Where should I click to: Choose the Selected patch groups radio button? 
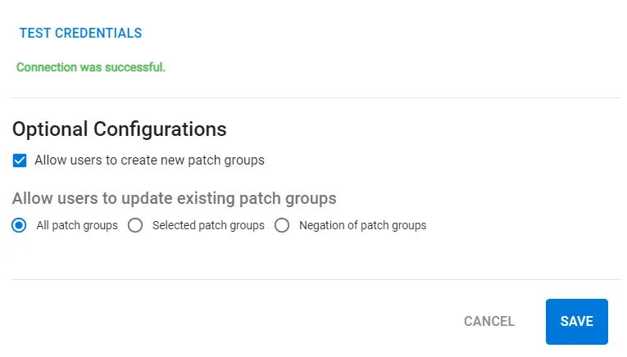tap(135, 225)
